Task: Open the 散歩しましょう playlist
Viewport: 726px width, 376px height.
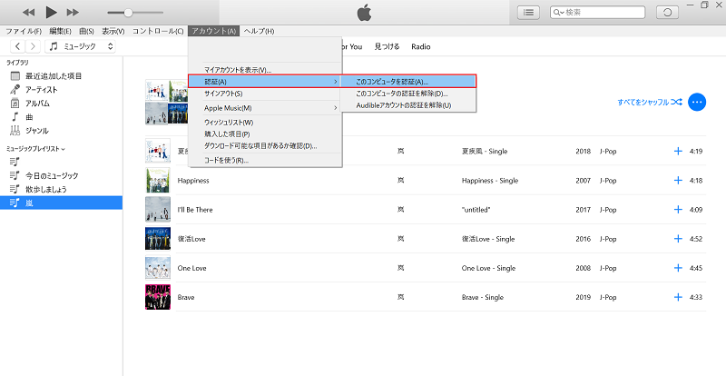Action: pyautogui.click(x=61, y=189)
